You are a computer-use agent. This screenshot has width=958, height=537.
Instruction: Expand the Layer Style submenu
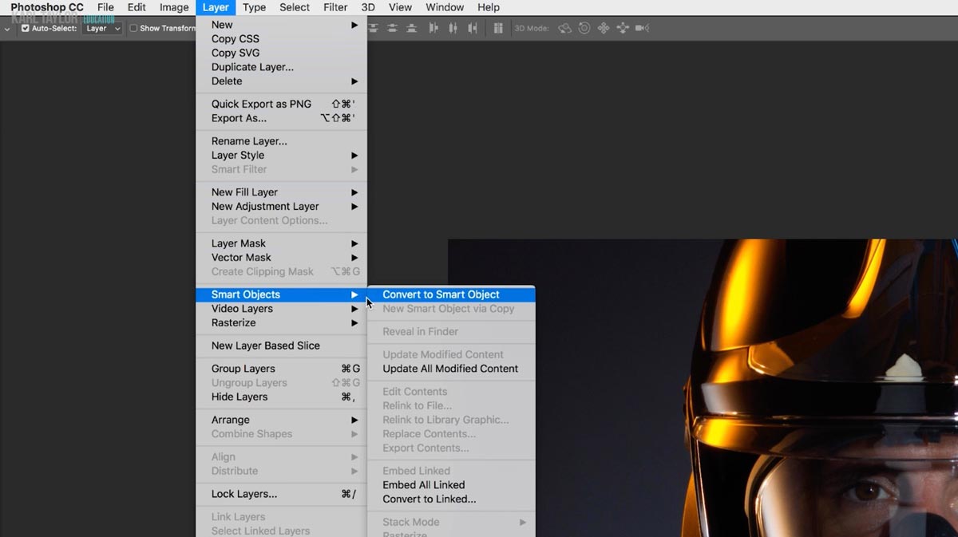tap(239, 155)
